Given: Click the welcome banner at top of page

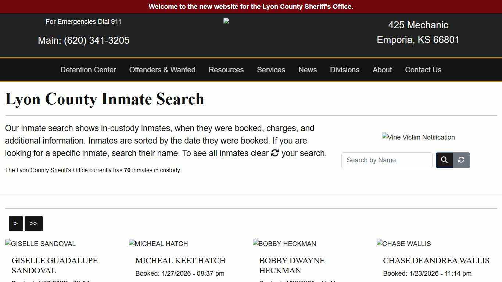Looking at the screenshot, I should [x=251, y=6].
